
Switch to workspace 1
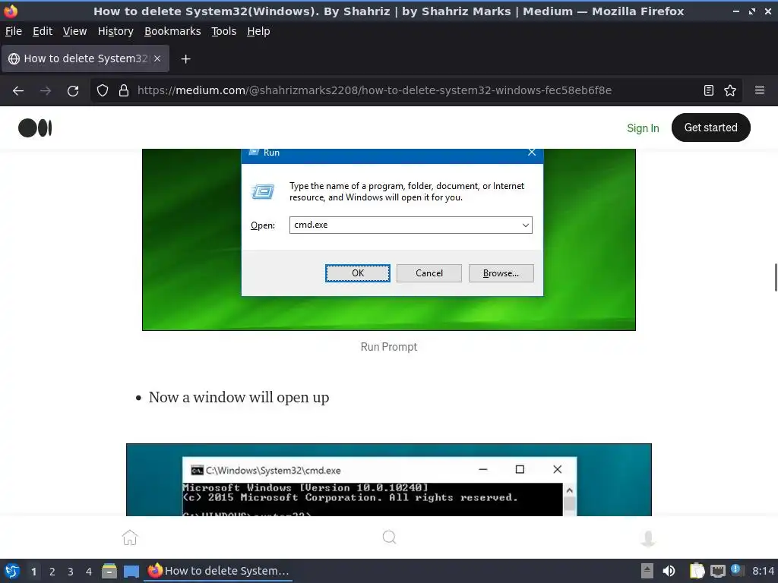[x=33, y=572]
